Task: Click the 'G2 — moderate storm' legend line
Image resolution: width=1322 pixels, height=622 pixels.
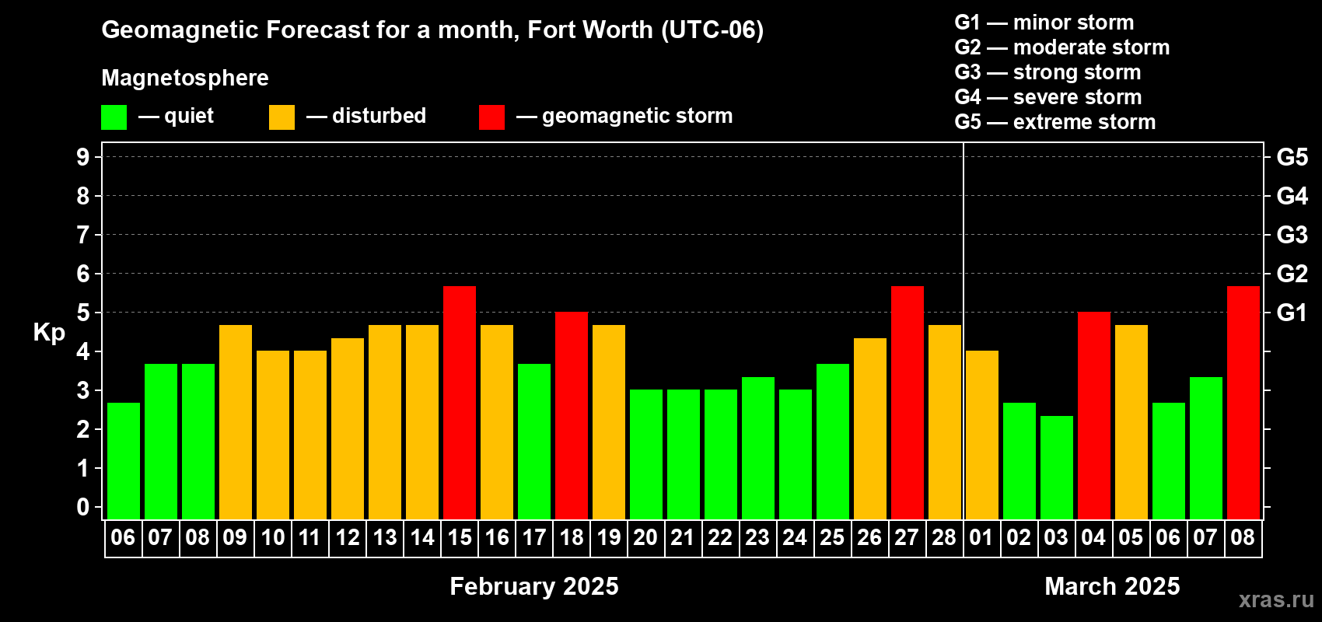Action: click(x=1061, y=47)
